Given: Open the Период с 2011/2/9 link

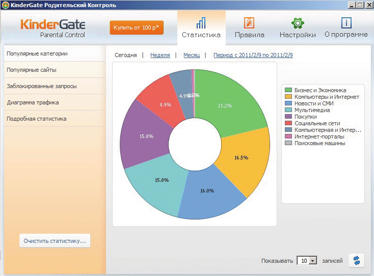Looking at the screenshot, I should pyautogui.click(x=253, y=55).
